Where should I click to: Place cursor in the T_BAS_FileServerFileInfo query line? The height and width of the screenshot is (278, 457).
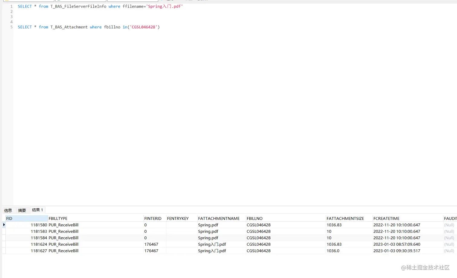coord(100,6)
